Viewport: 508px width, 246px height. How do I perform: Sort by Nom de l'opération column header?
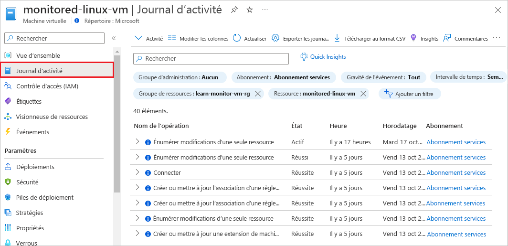[161, 126]
